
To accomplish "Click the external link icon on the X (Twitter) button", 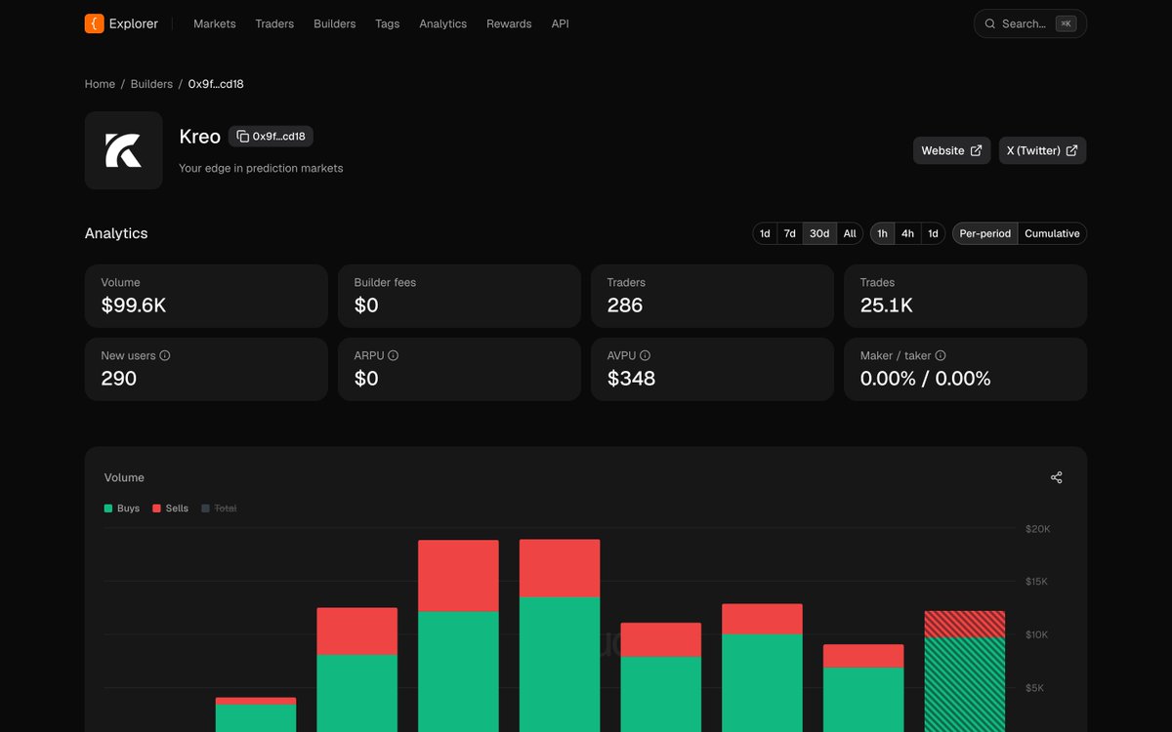I will point(1071,150).
